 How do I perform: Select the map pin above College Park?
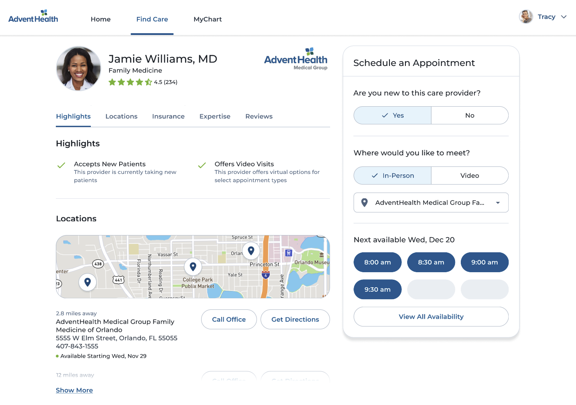tap(193, 266)
